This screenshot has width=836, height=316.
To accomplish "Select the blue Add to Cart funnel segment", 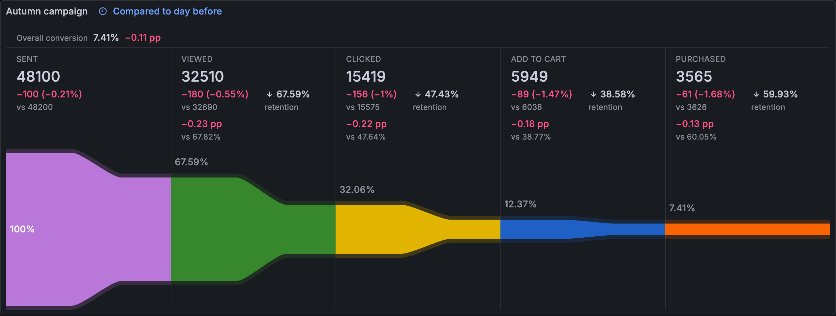I will tap(583, 229).
